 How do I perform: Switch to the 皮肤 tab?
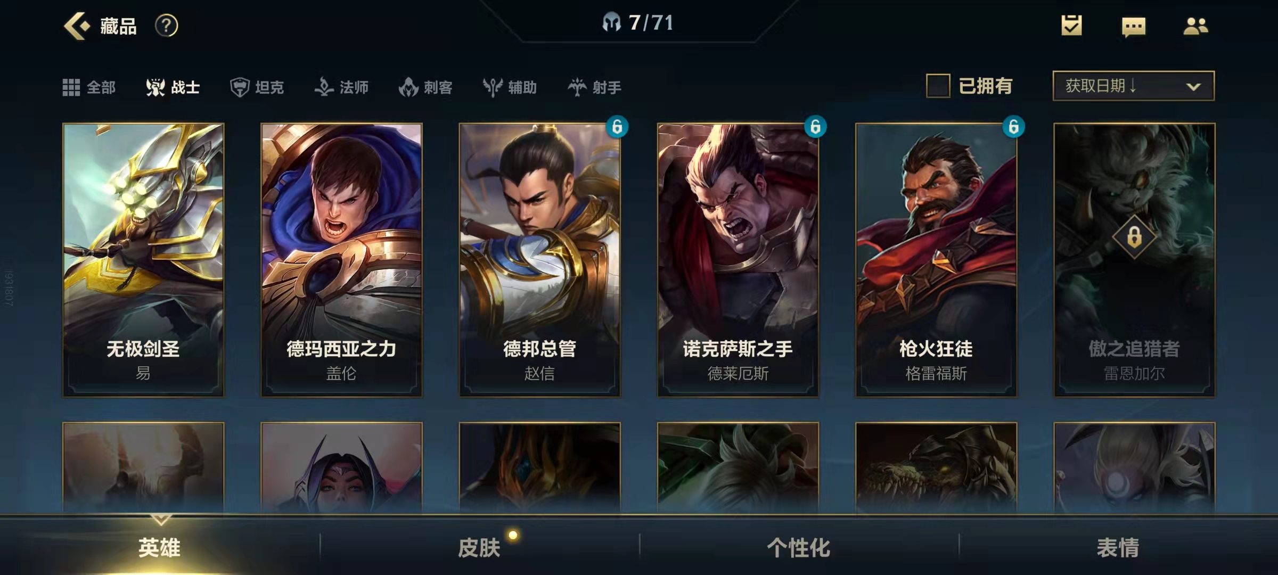[x=479, y=547]
